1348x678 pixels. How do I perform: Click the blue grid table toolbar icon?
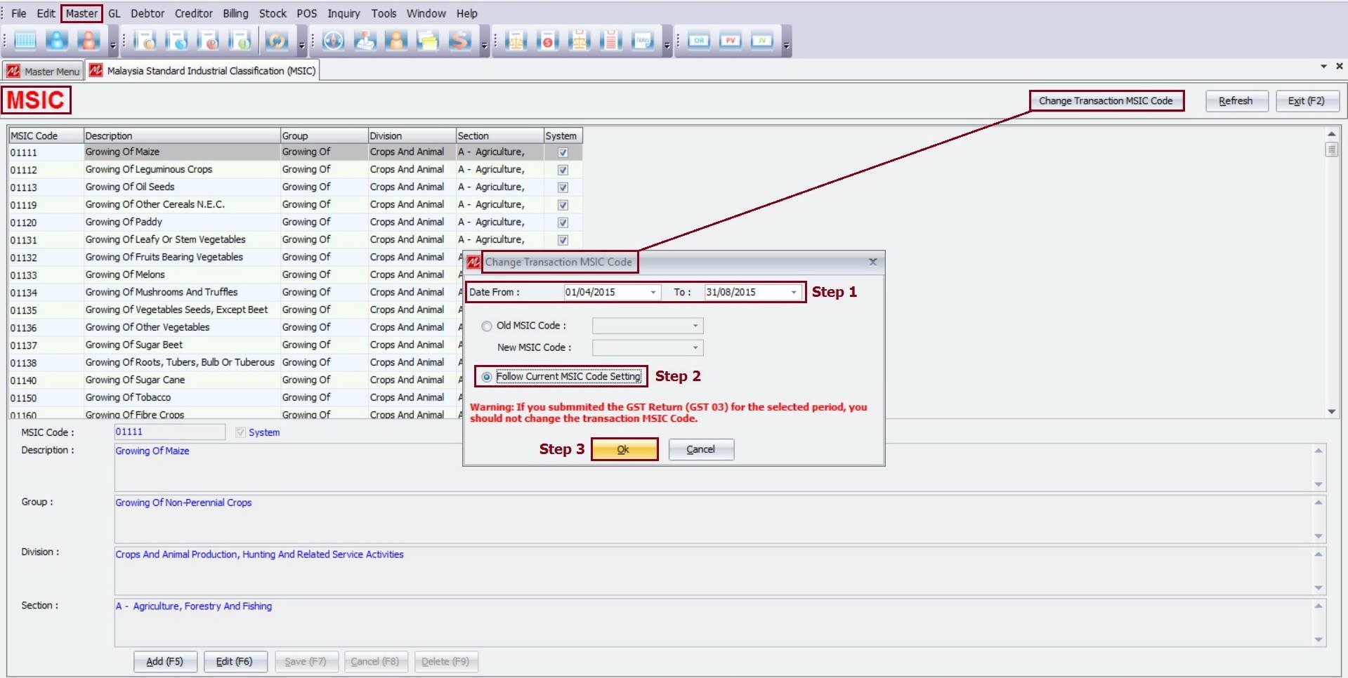click(x=25, y=41)
